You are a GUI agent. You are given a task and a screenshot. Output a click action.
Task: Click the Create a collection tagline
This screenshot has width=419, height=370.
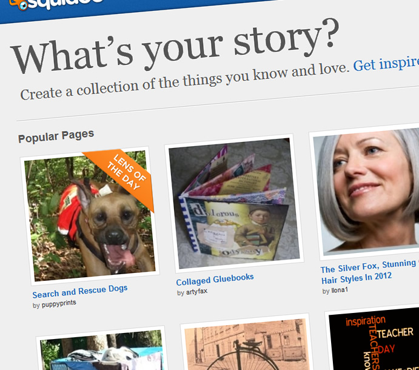click(185, 81)
